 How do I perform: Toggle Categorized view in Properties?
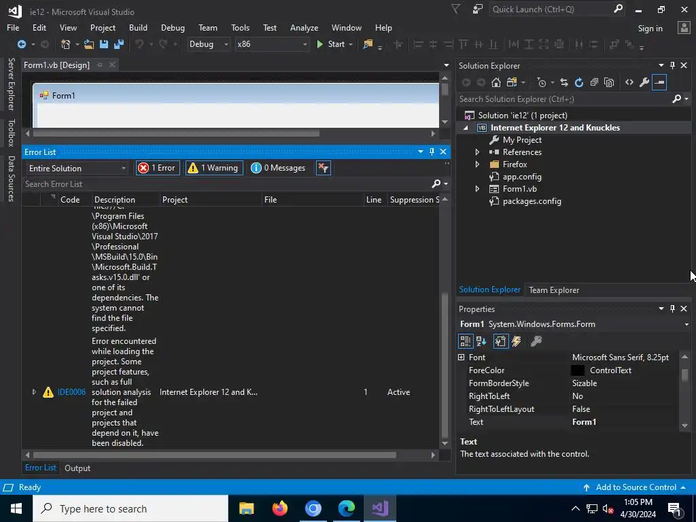coord(465,341)
